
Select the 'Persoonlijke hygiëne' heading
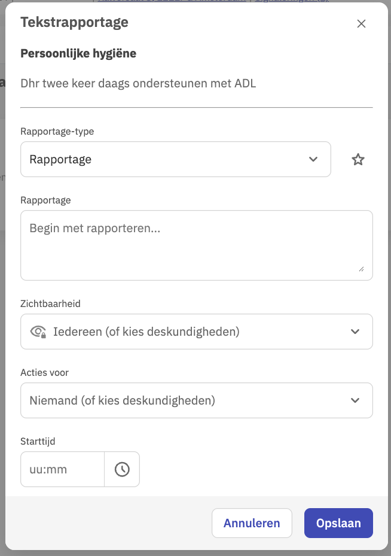[x=78, y=54]
